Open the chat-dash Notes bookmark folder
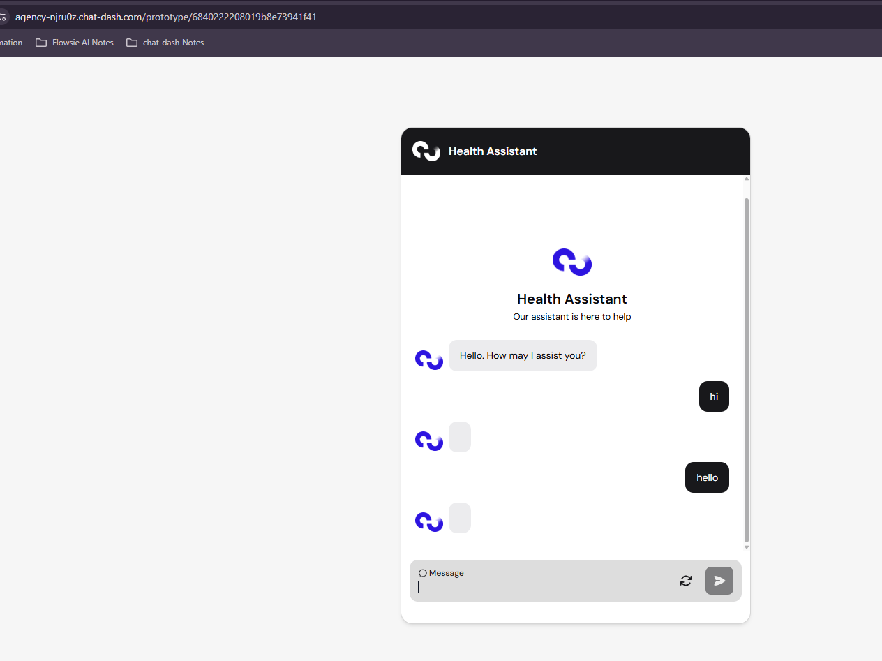Image resolution: width=882 pixels, height=661 pixels. (x=165, y=43)
